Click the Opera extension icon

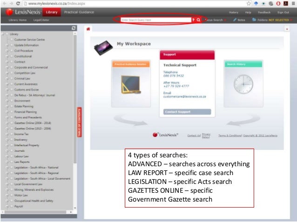(x=278, y=3)
